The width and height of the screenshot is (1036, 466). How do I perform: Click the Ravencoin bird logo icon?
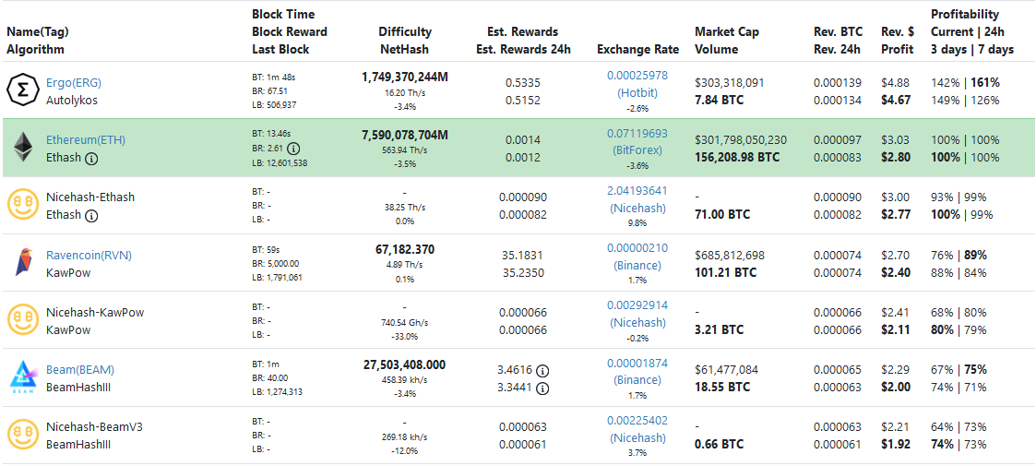[22, 263]
